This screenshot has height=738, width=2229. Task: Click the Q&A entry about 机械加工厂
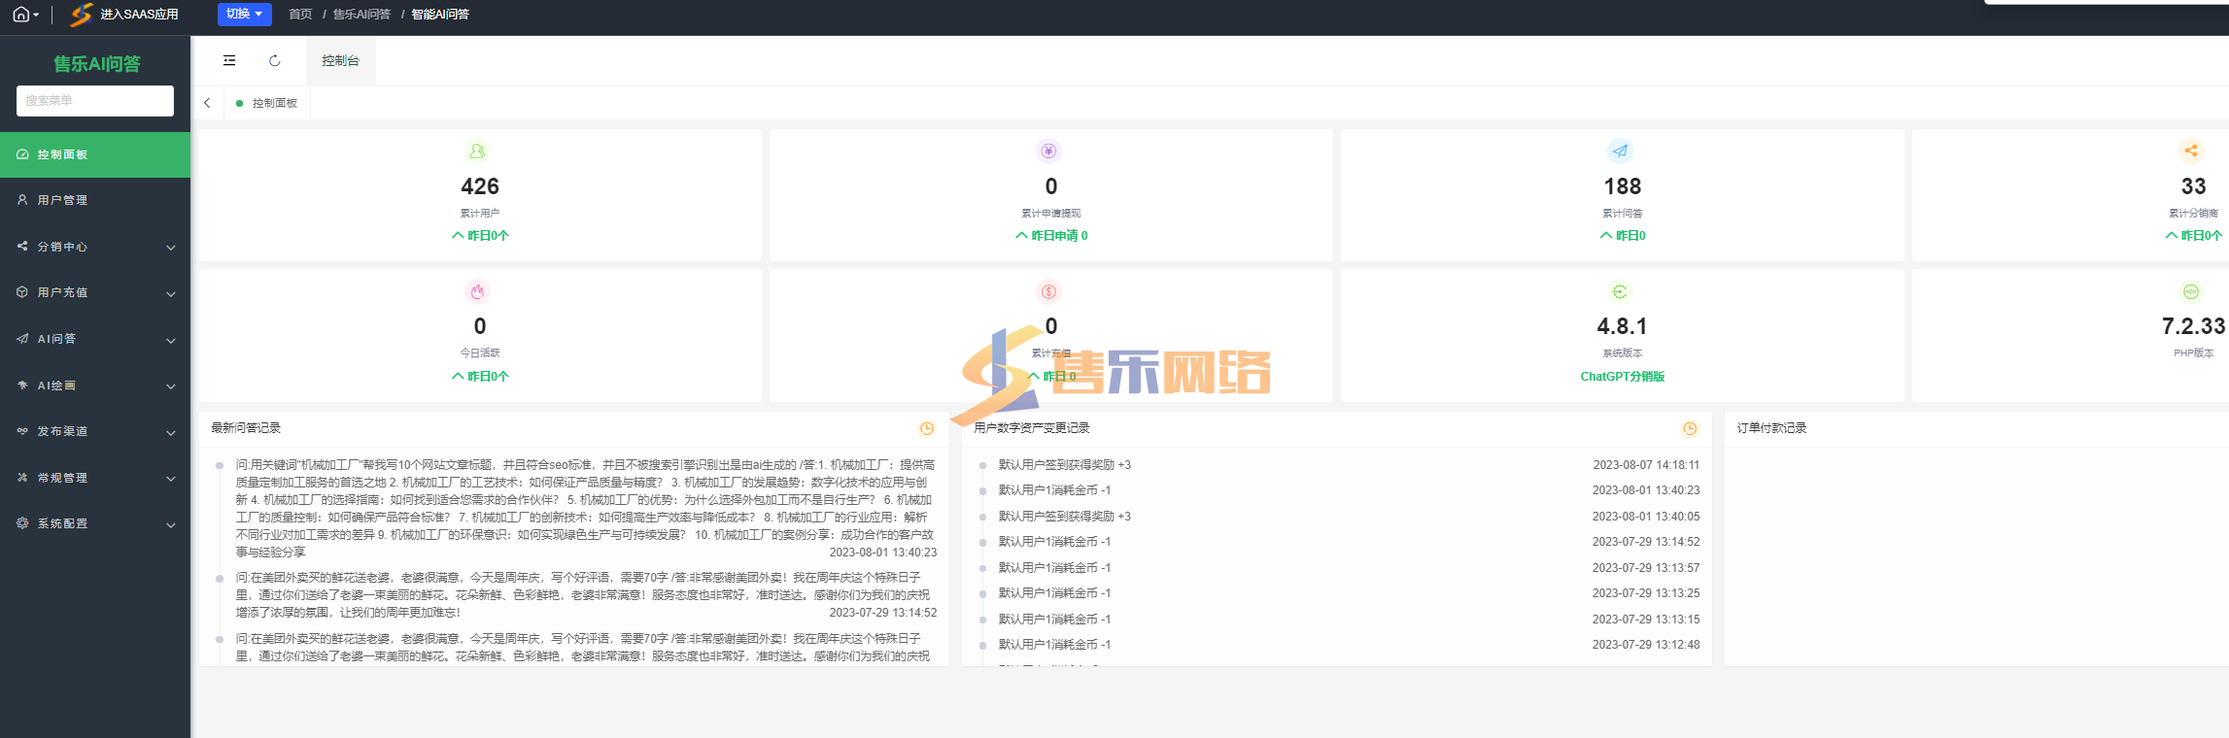pos(586,509)
